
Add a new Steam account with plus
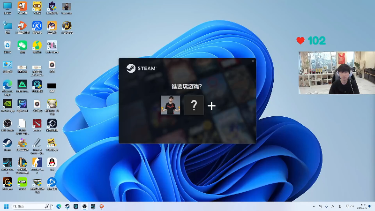coord(211,106)
